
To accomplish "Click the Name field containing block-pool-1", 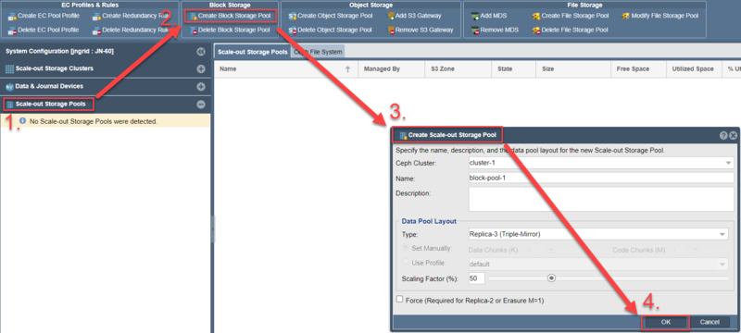I will pos(600,179).
